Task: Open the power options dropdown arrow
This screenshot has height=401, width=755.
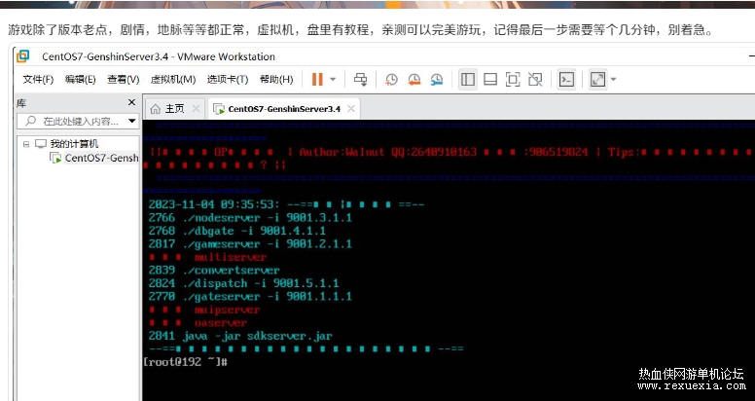Action: (333, 79)
